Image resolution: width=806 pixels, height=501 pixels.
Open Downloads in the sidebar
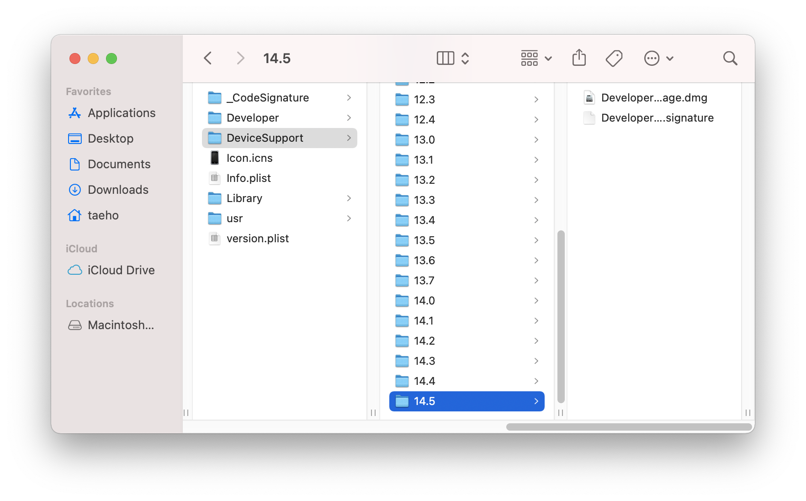pyautogui.click(x=108, y=190)
